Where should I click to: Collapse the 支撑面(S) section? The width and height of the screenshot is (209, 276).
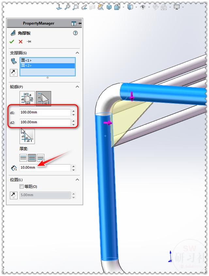(x=77, y=53)
